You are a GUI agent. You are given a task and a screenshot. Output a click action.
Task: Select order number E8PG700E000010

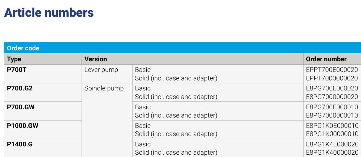pos(332,107)
